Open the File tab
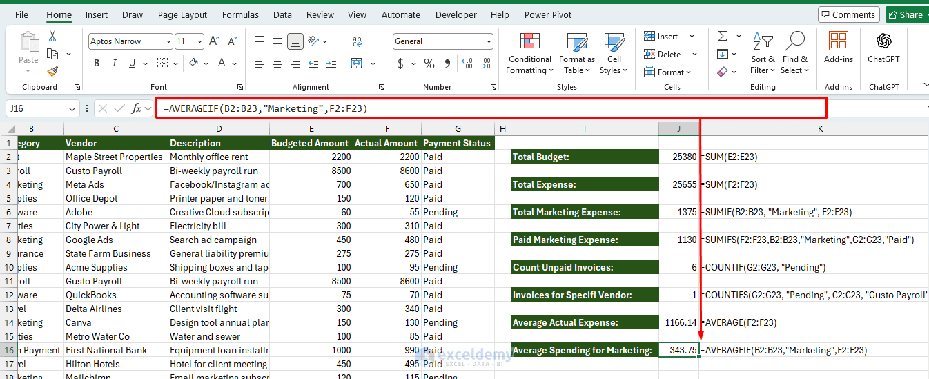The image size is (929, 379). pyautogui.click(x=22, y=14)
